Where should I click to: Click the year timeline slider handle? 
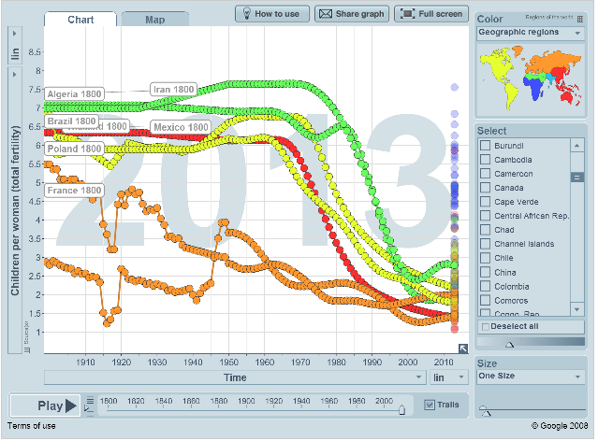coord(402,408)
